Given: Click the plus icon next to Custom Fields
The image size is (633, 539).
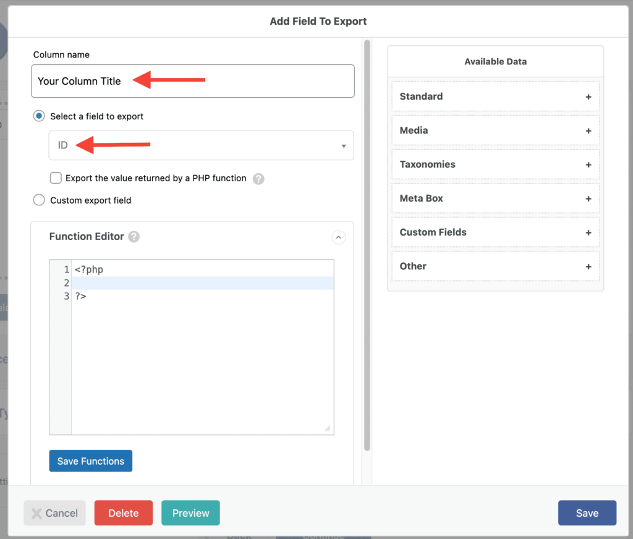Looking at the screenshot, I should coord(588,232).
